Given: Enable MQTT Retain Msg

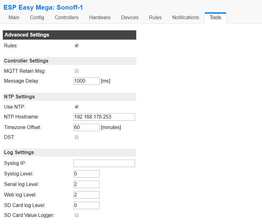Looking at the screenshot, I should pos(76,71).
